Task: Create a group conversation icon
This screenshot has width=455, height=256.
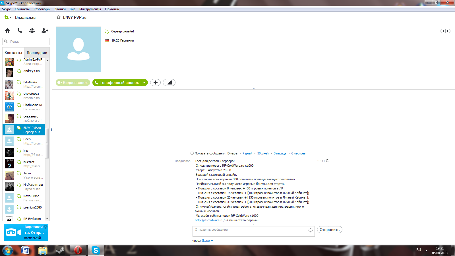Action: [32, 30]
